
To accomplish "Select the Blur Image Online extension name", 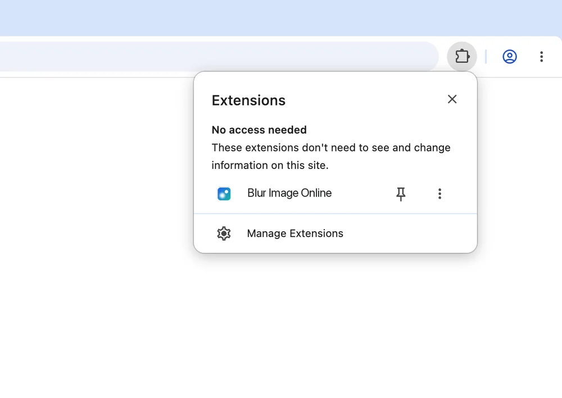I will tap(289, 193).
